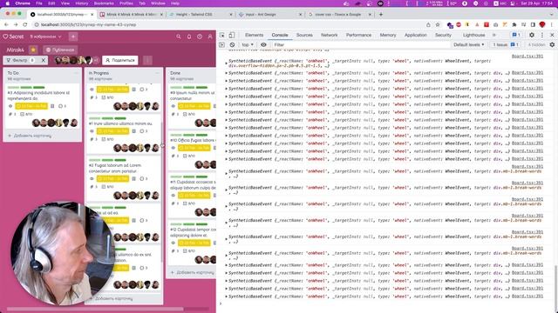Activate the DevTools inspect element picker
The height and width of the screenshot is (313, 558).
pos(222,35)
